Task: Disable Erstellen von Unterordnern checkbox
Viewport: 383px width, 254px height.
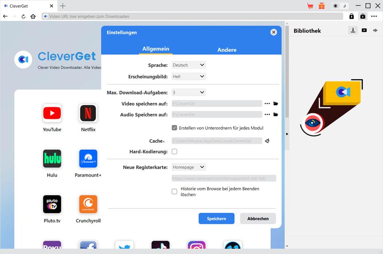Action: [x=174, y=128]
